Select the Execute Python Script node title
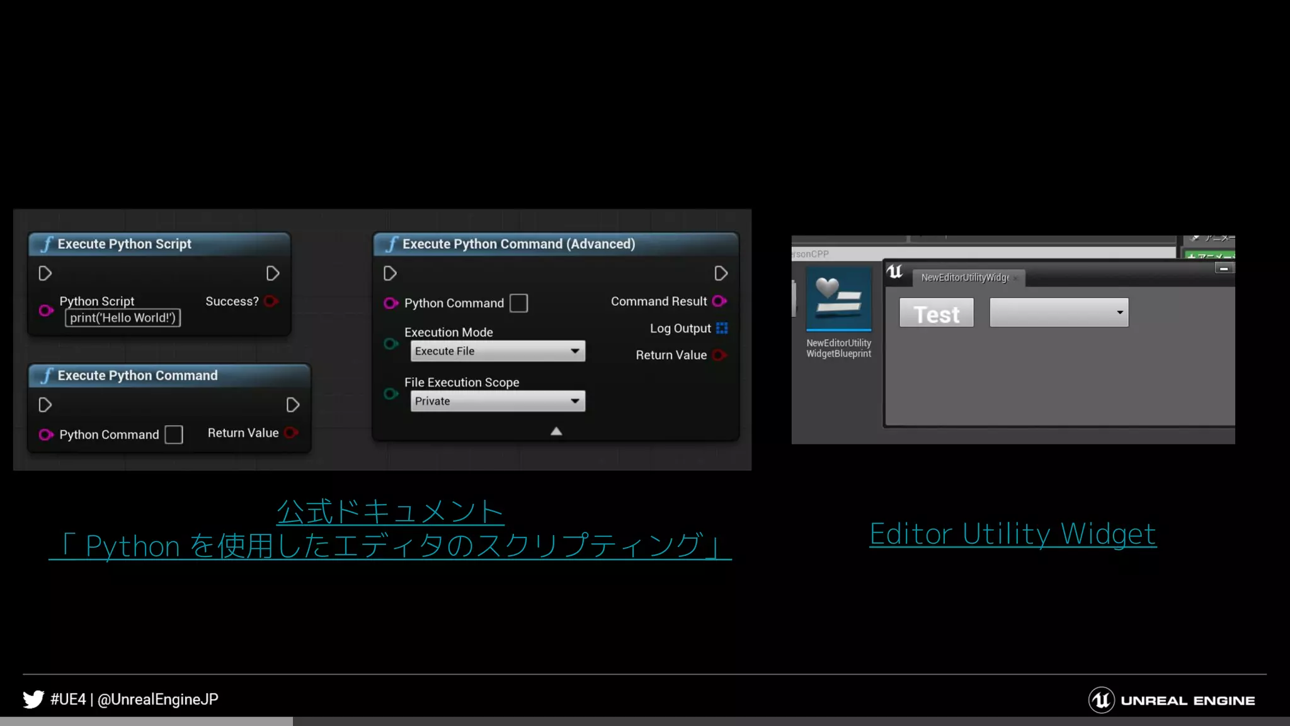Viewport: 1290px width, 726px height. point(124,244)
